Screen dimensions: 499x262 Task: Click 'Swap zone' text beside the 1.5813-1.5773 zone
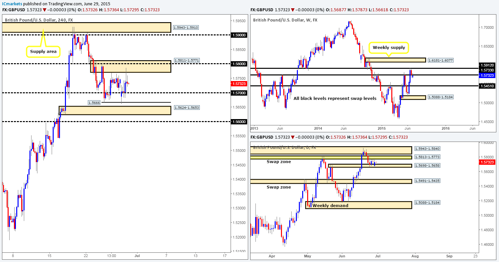pos(279,162)
